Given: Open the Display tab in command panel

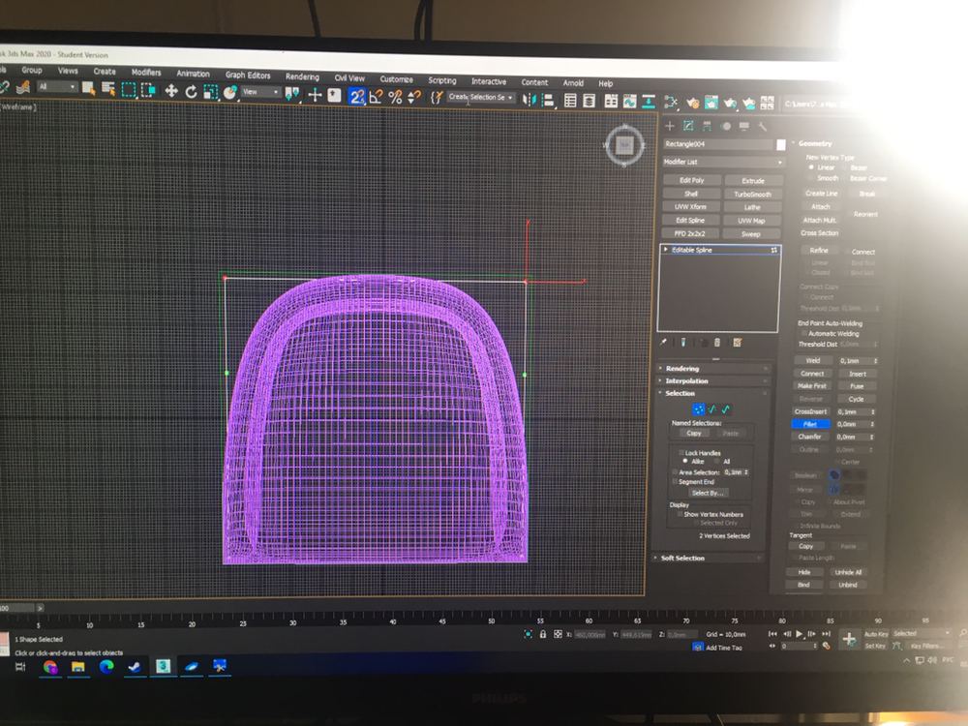Looking at the screenshot, I should [x=744, y=126].
